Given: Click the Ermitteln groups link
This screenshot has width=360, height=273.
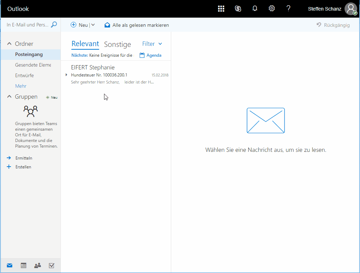Looking at the screenshot, I should coord(24,158).
